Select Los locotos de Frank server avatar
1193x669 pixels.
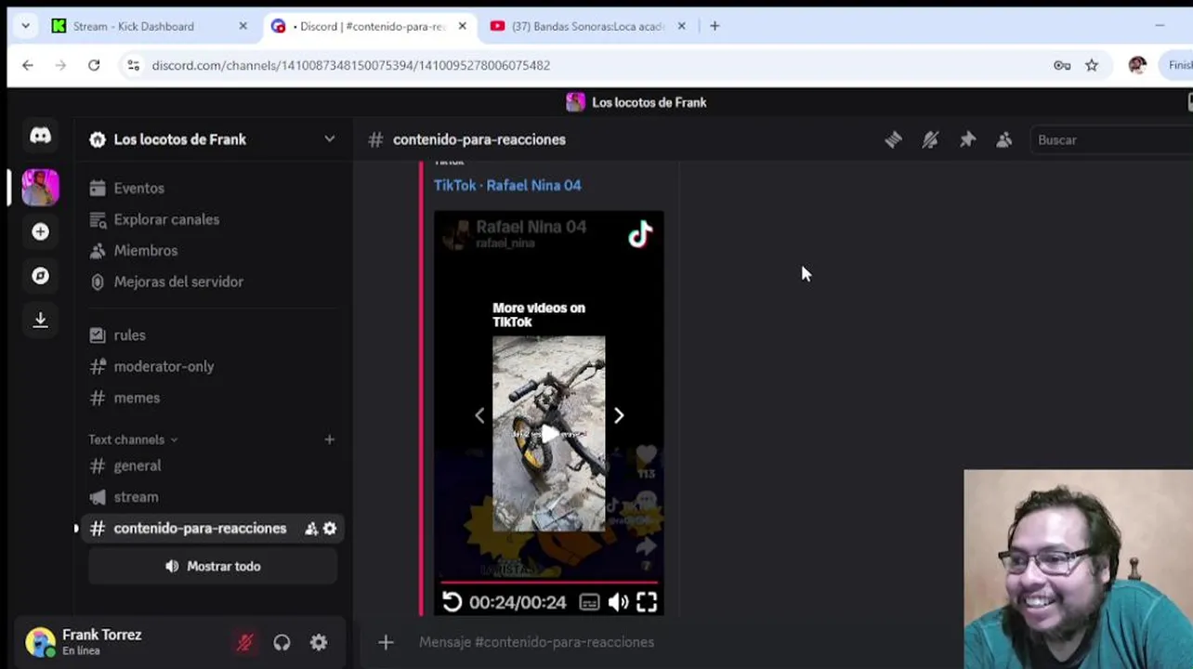click(x=40, y=188)
